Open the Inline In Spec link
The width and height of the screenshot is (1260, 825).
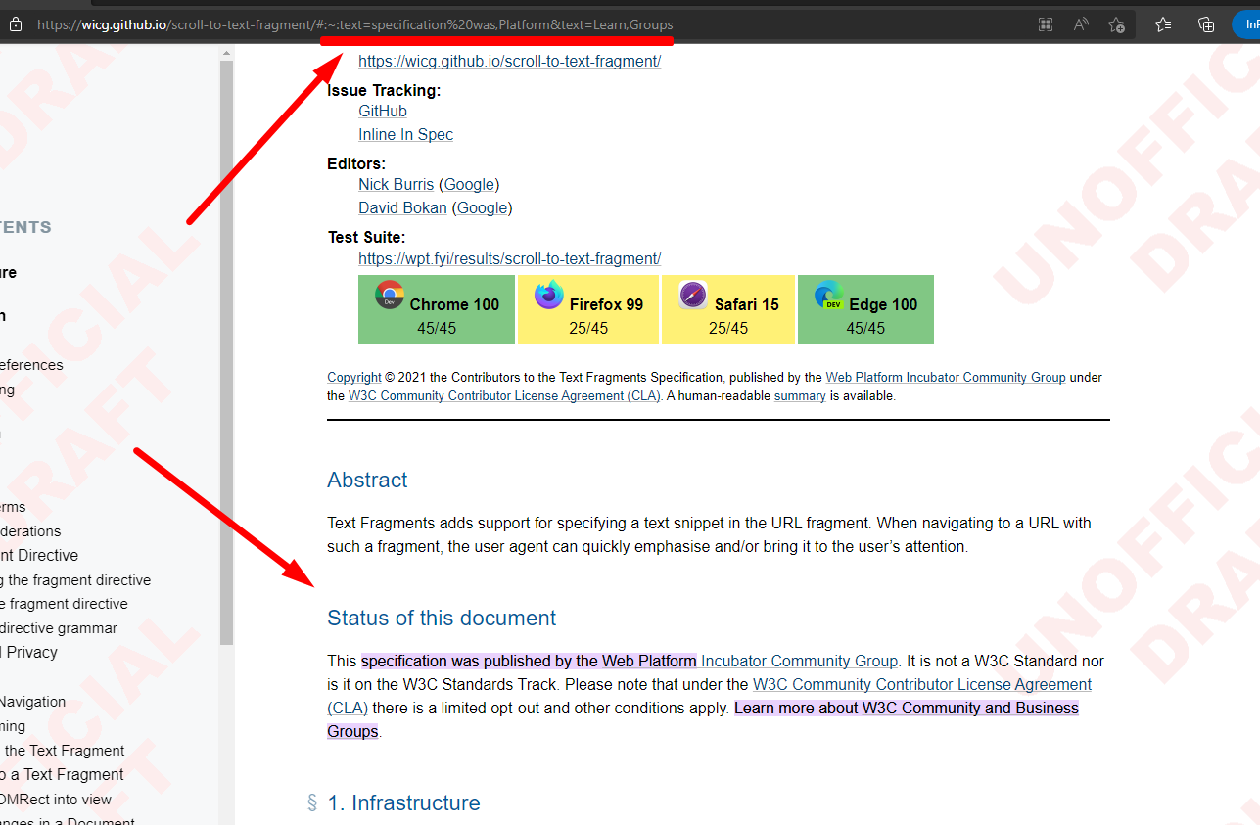point(405,134)
